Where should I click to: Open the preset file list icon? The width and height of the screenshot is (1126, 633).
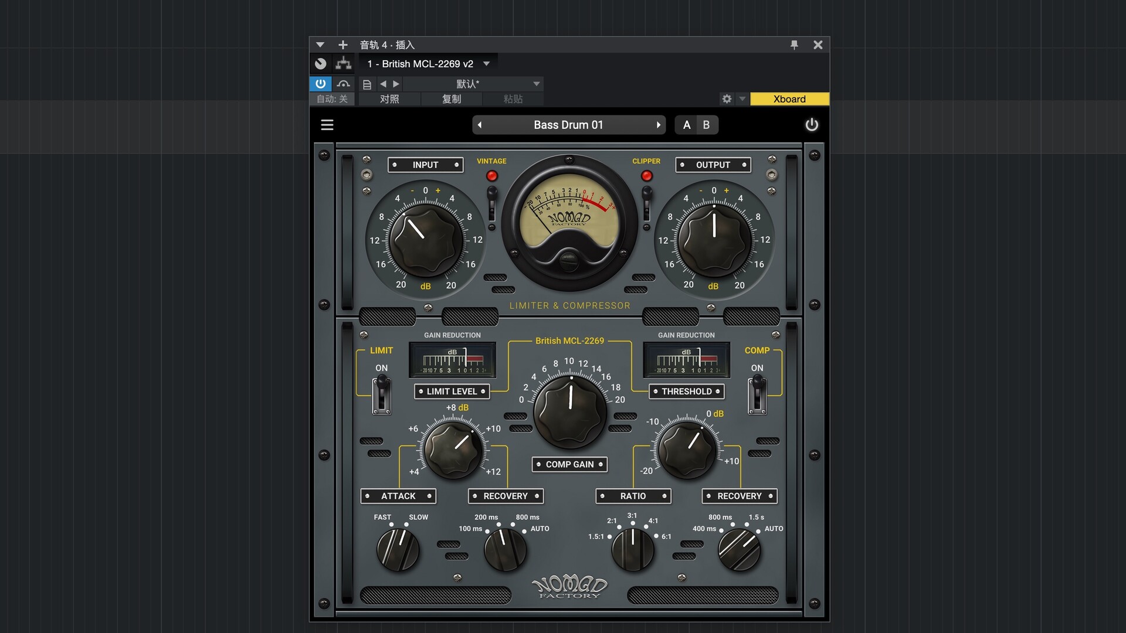click(x=367, y=84)
